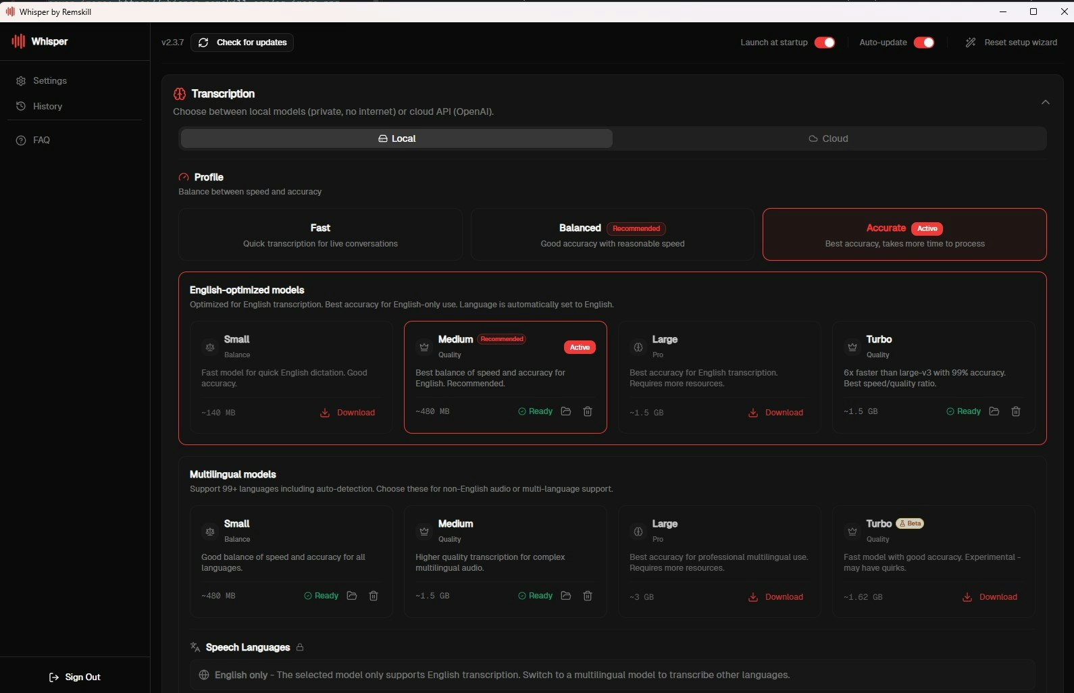This screenshot has width=1074, height=693.
Task: Click the 'English-optimized models' heading
Action: (x=247, y=290)
